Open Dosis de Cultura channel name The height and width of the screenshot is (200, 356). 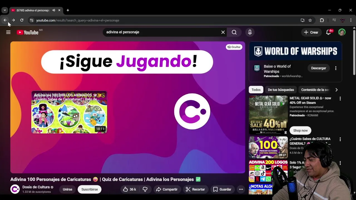click(36, 187)
